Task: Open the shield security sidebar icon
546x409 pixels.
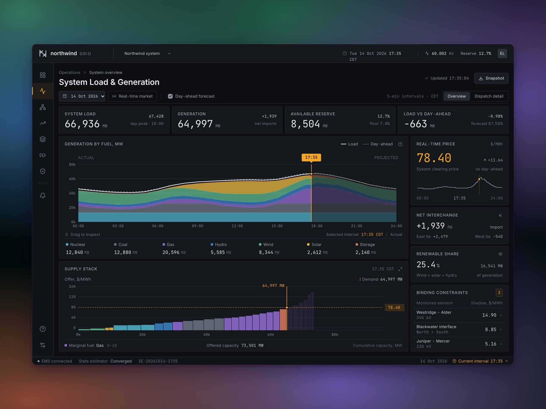Action: point(43,171)
